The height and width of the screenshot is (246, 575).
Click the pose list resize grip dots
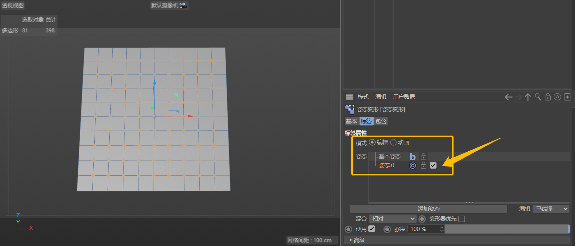(470, 203)
